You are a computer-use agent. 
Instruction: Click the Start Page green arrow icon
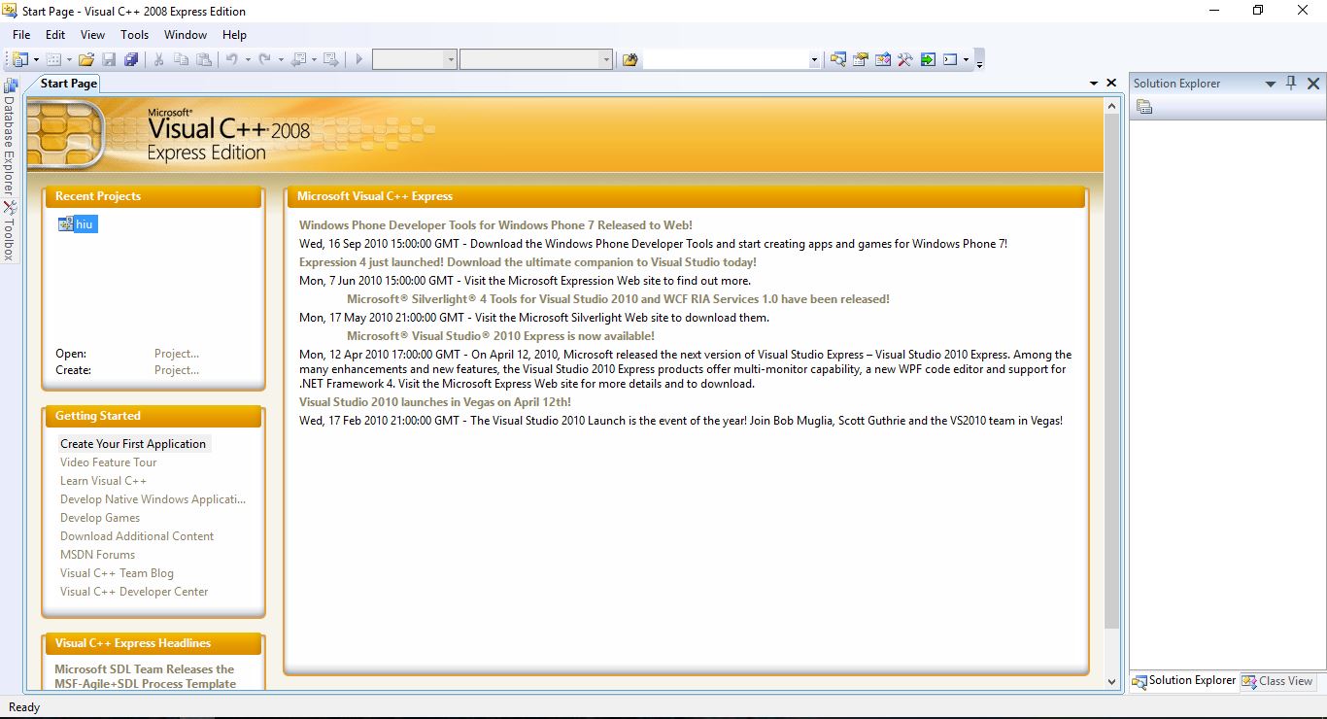[928, 60]
